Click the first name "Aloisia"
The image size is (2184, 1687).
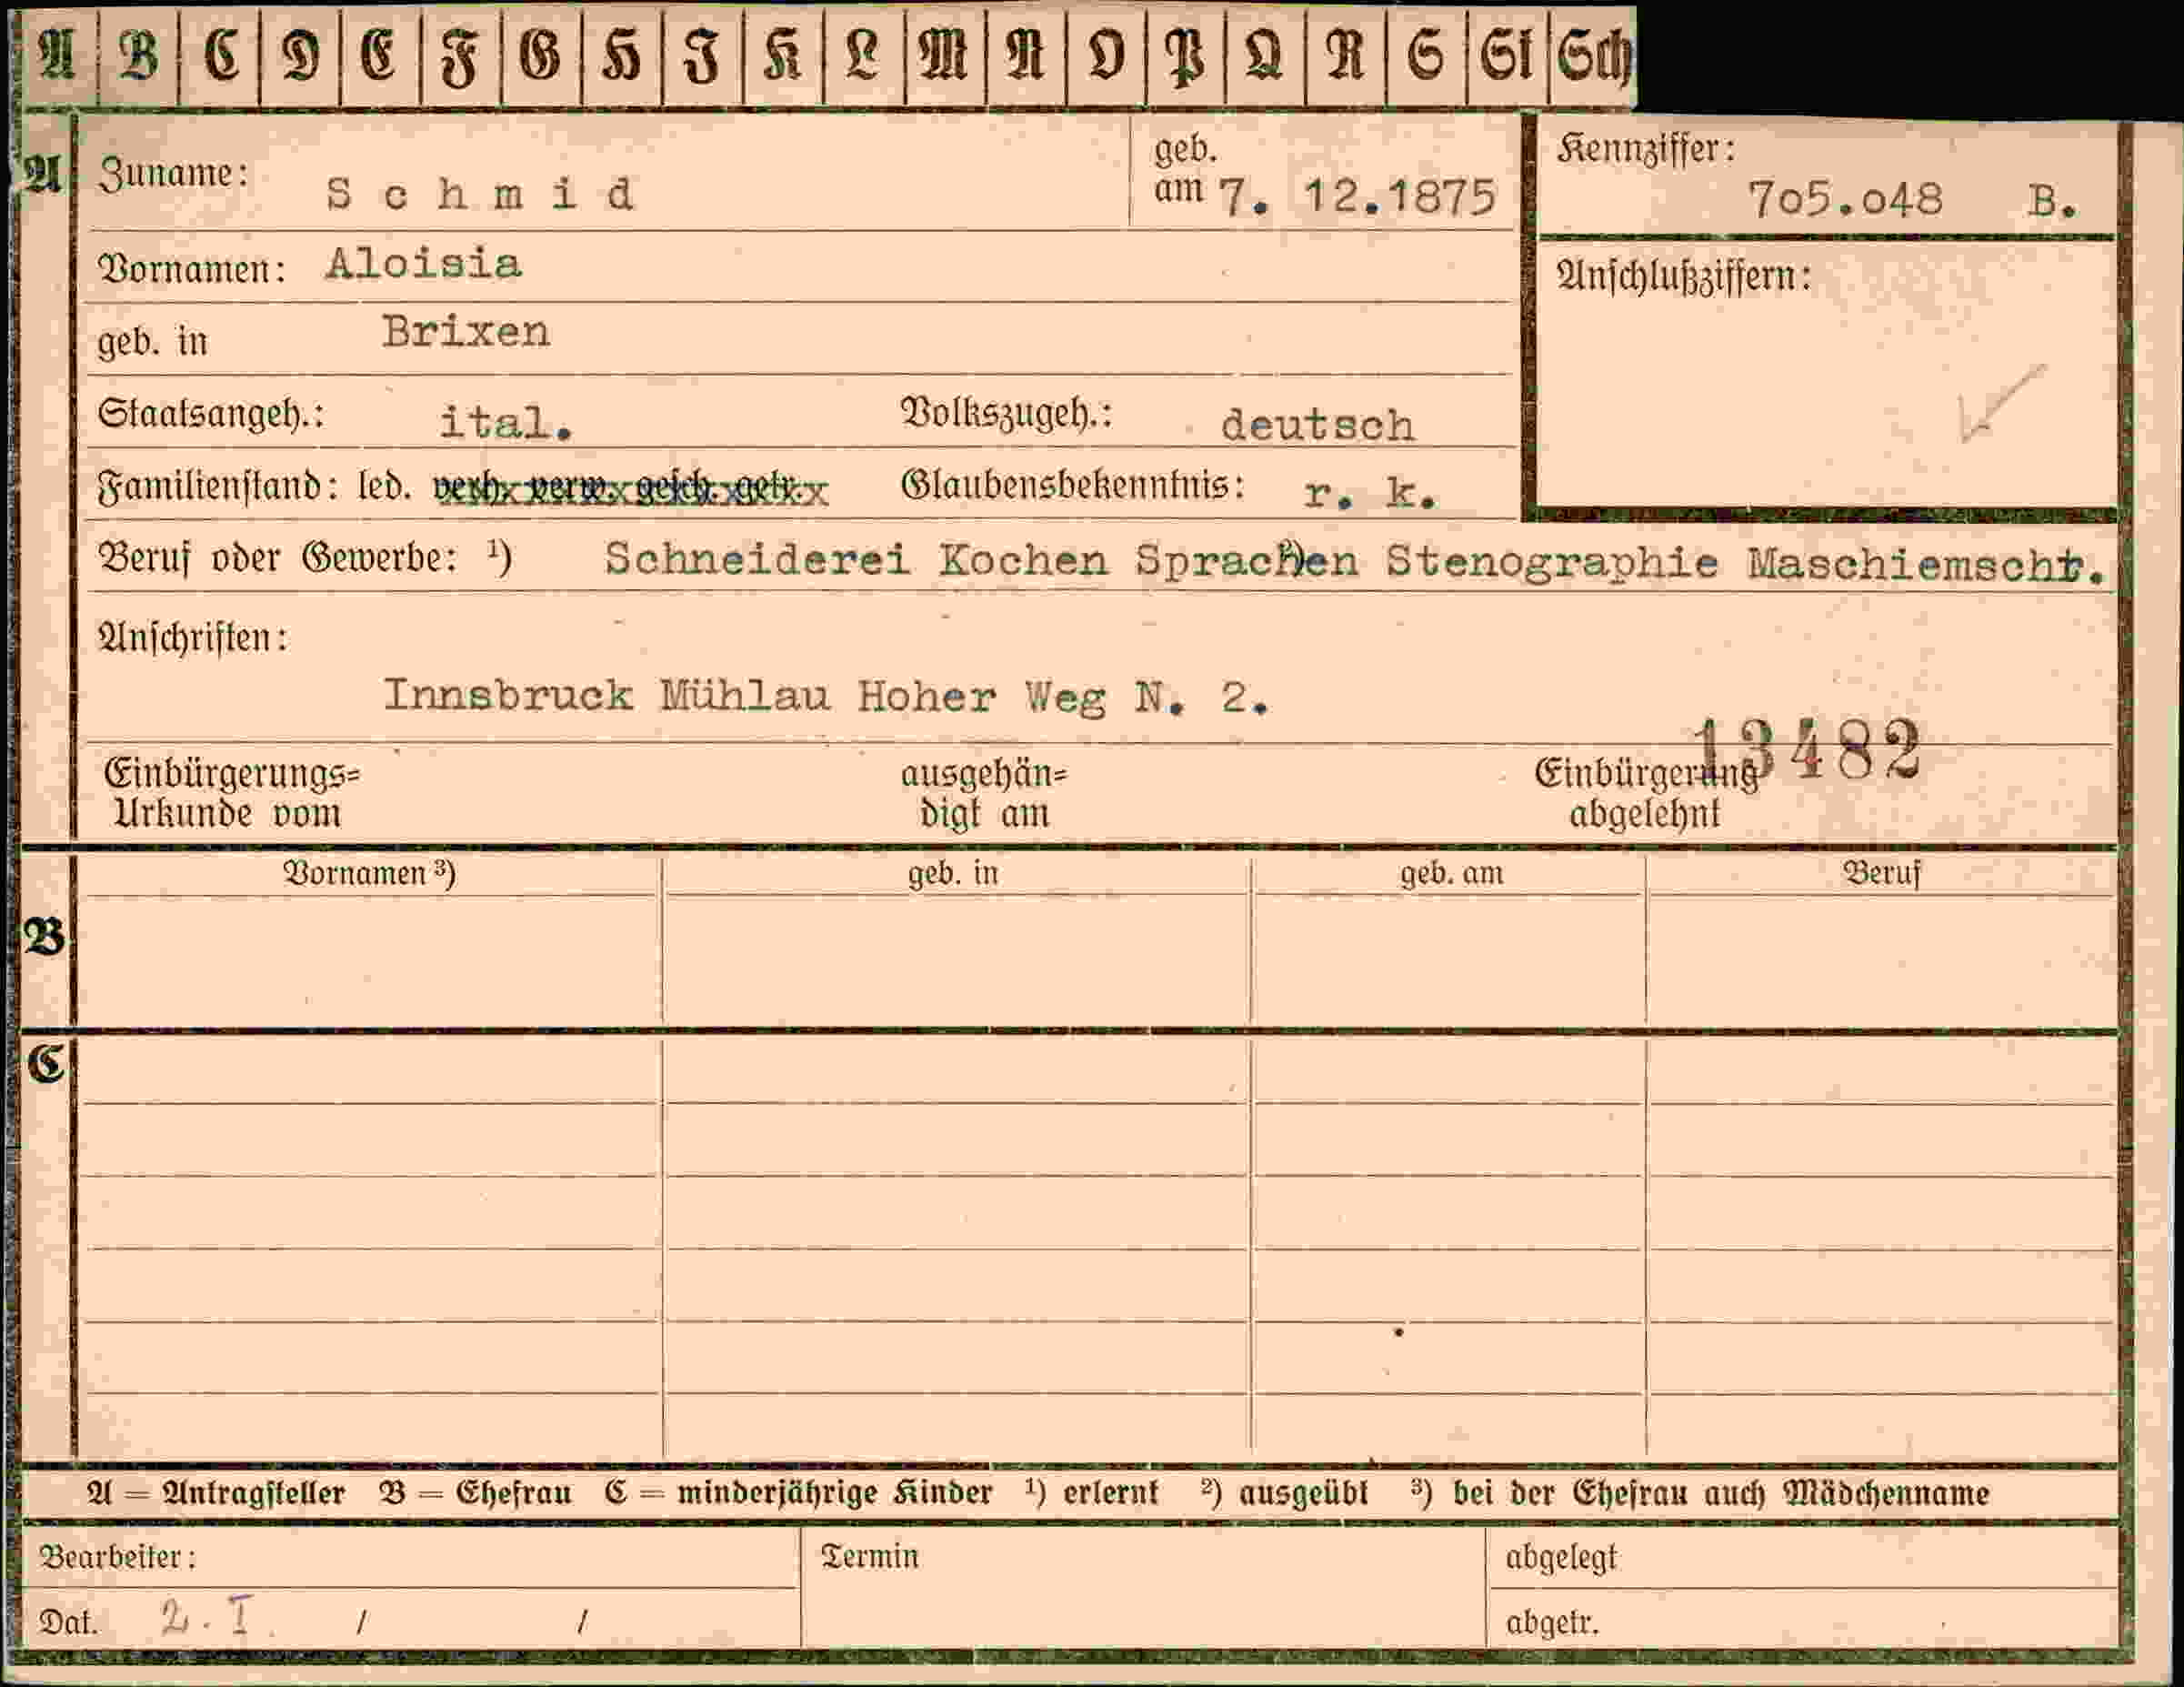coord(423,263)
